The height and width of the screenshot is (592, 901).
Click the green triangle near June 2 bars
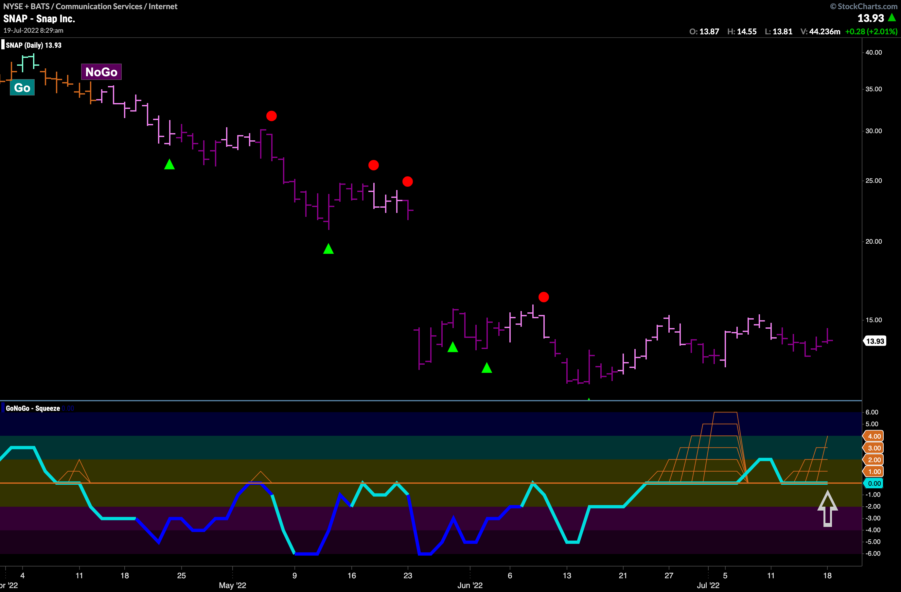click(486, 368)
